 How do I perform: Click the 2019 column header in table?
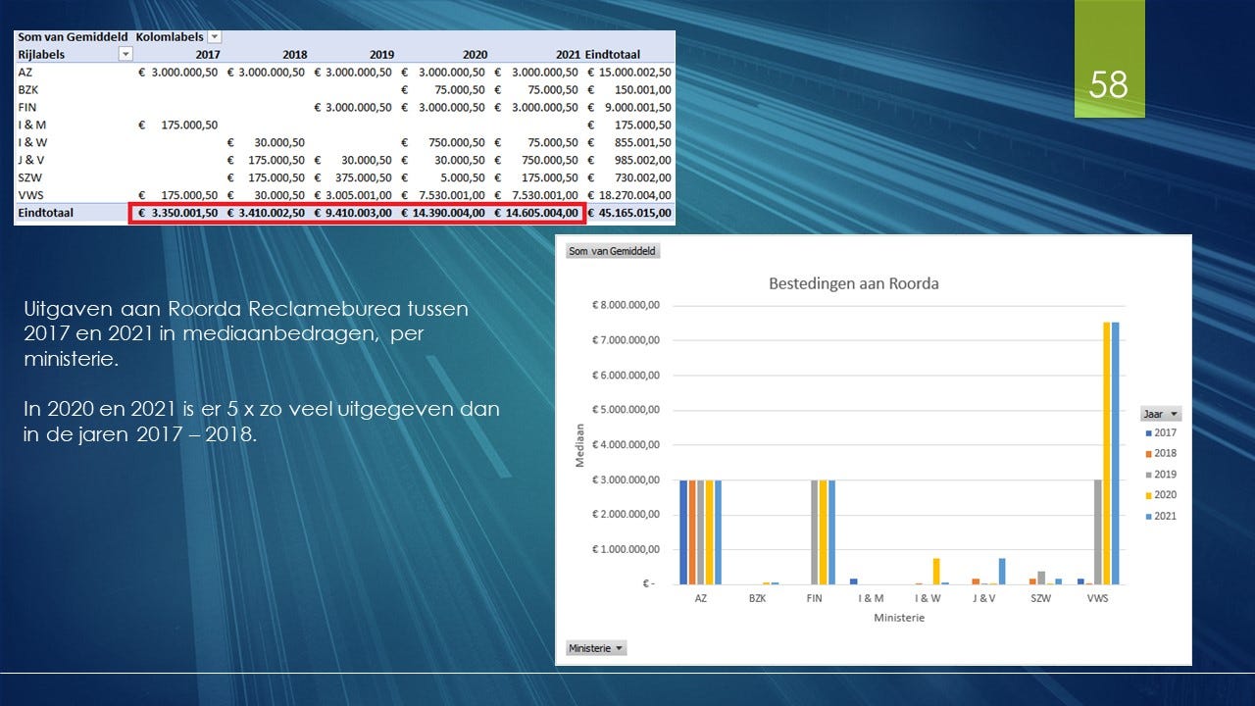point(381,54)
